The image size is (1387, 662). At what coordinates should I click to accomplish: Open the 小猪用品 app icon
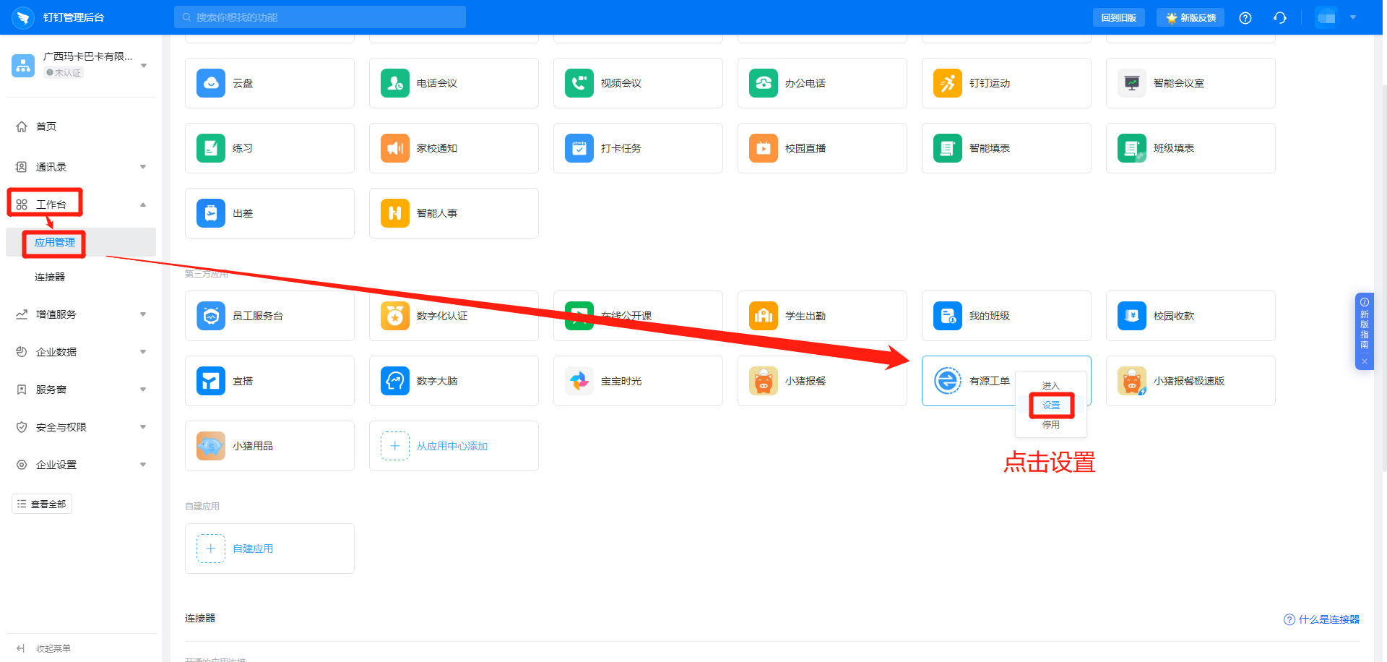211,446
